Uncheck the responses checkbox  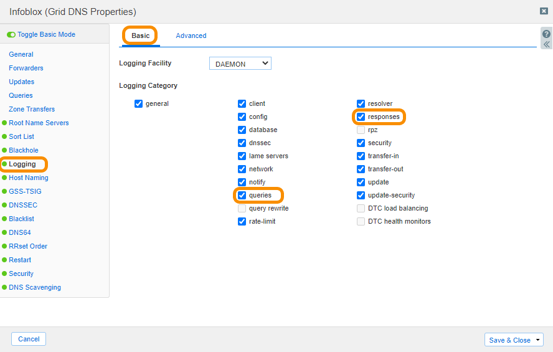point(361,117)
